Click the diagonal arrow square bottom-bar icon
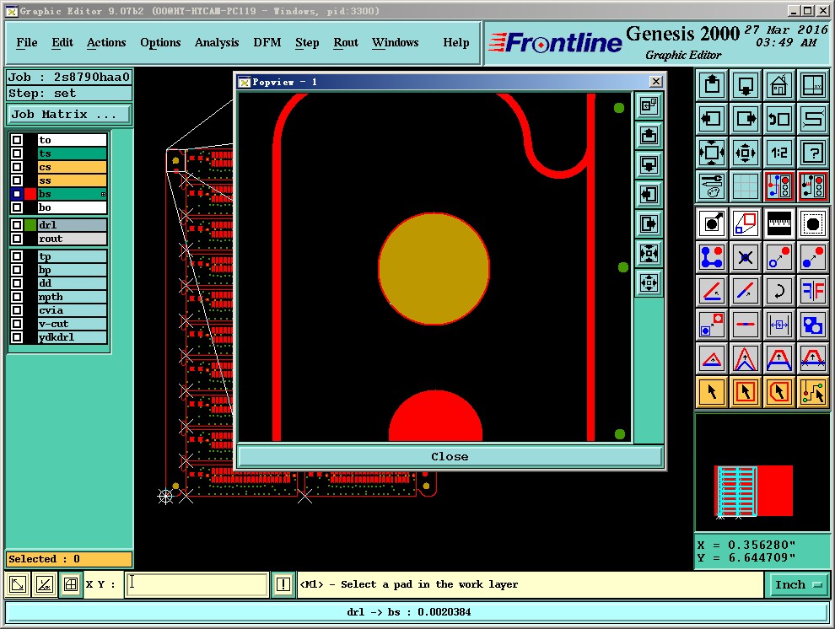 coord(18,584)
